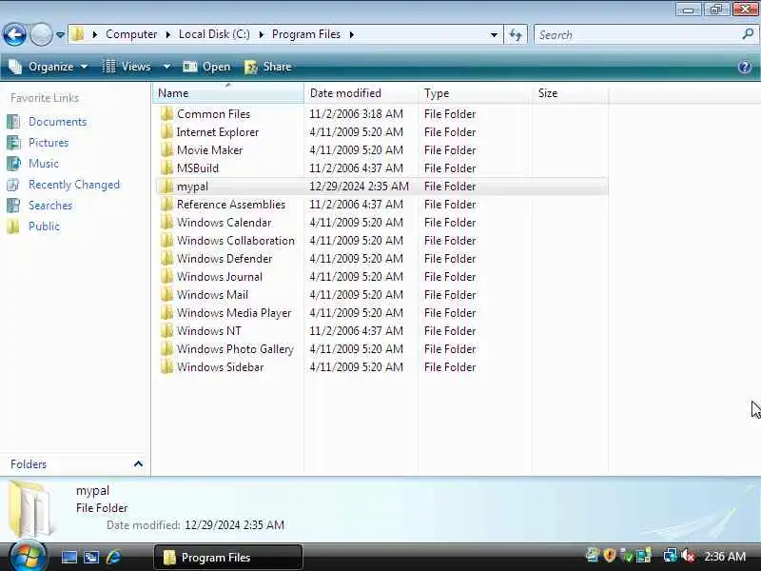Viewport: 761px width, 571px height.
Task: Expand the arrow after Program Files breadcrumb
Action: coord(351,34)
